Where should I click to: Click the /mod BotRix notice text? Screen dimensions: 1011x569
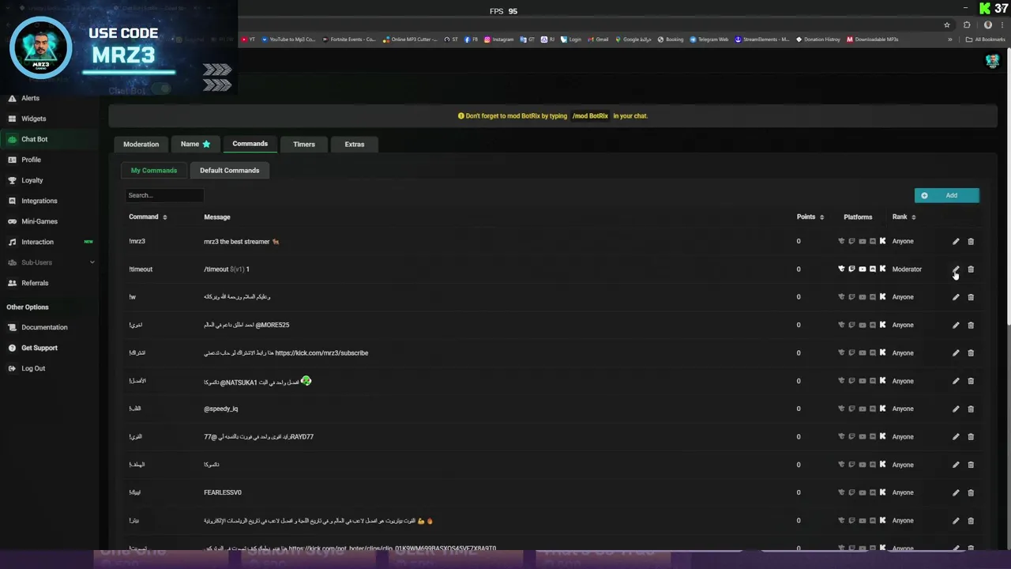tap(591, 116)
